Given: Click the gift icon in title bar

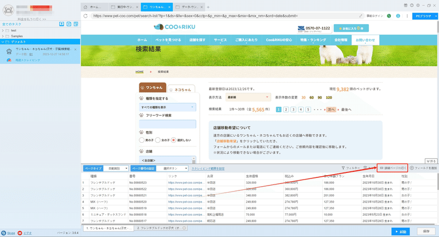Looking at the screenshot, I should coord(406,5).
